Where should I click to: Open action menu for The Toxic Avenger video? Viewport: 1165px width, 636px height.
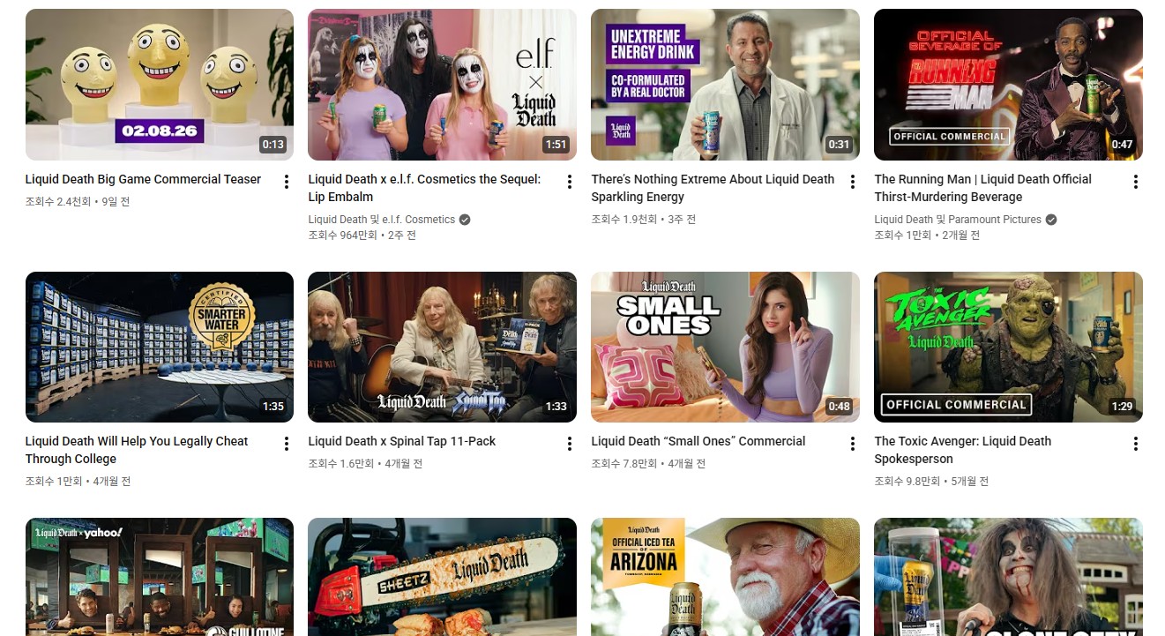1135,444
